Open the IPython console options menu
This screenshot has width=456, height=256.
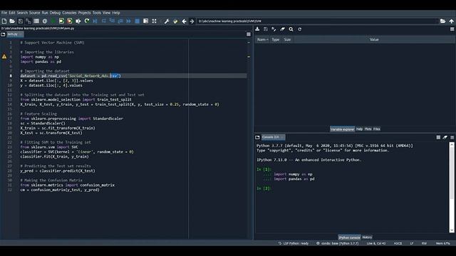(452, 137)
